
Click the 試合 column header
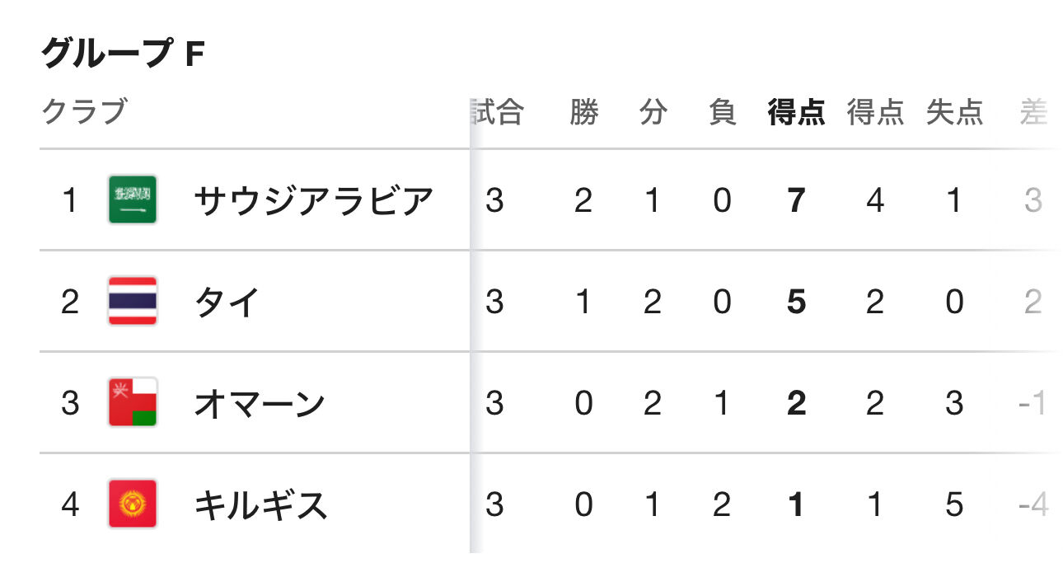497,111
